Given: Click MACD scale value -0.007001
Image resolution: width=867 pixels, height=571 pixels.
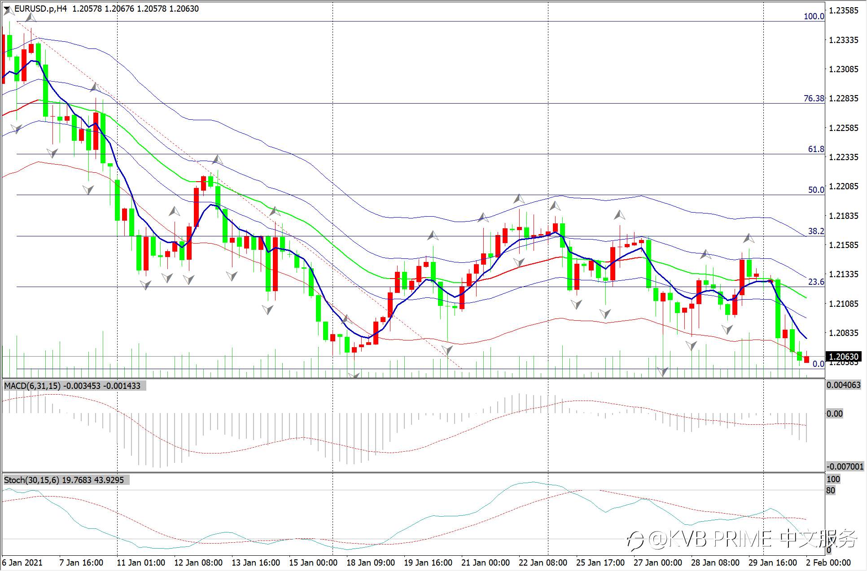Looking at the screenshot, I should click(845, 466).
